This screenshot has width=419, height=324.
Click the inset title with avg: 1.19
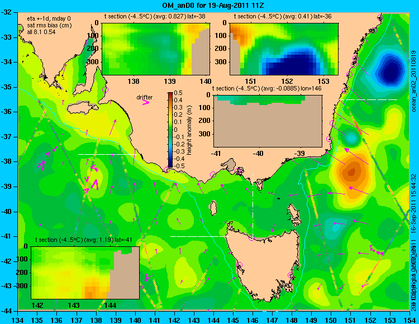pyautogui.click(x=84, y=240)
